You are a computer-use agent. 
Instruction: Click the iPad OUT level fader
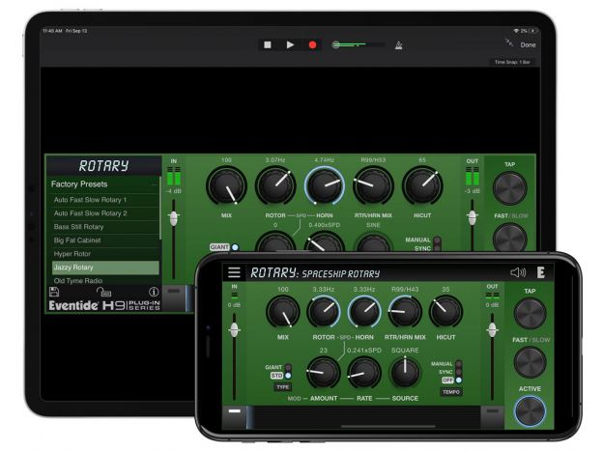(472, 217)
